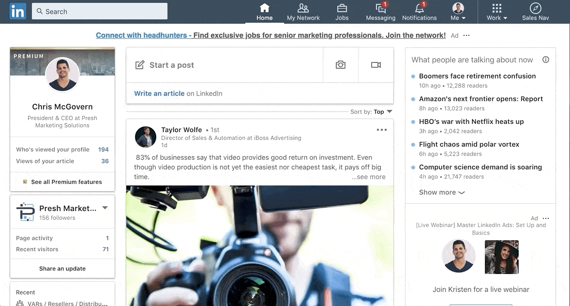Read Amazon's next frontier opens story
Image resolution: width=570 pixels, height=306 pixels.
click(481, 99)
